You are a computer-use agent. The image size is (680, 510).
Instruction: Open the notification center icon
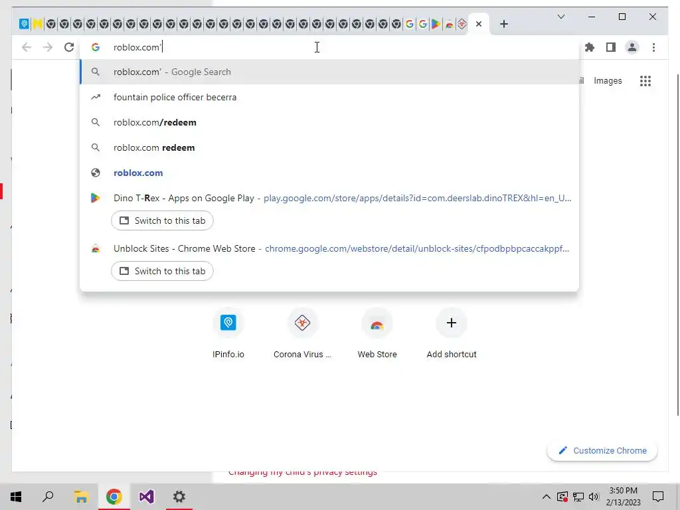click(x=658, y=497)
